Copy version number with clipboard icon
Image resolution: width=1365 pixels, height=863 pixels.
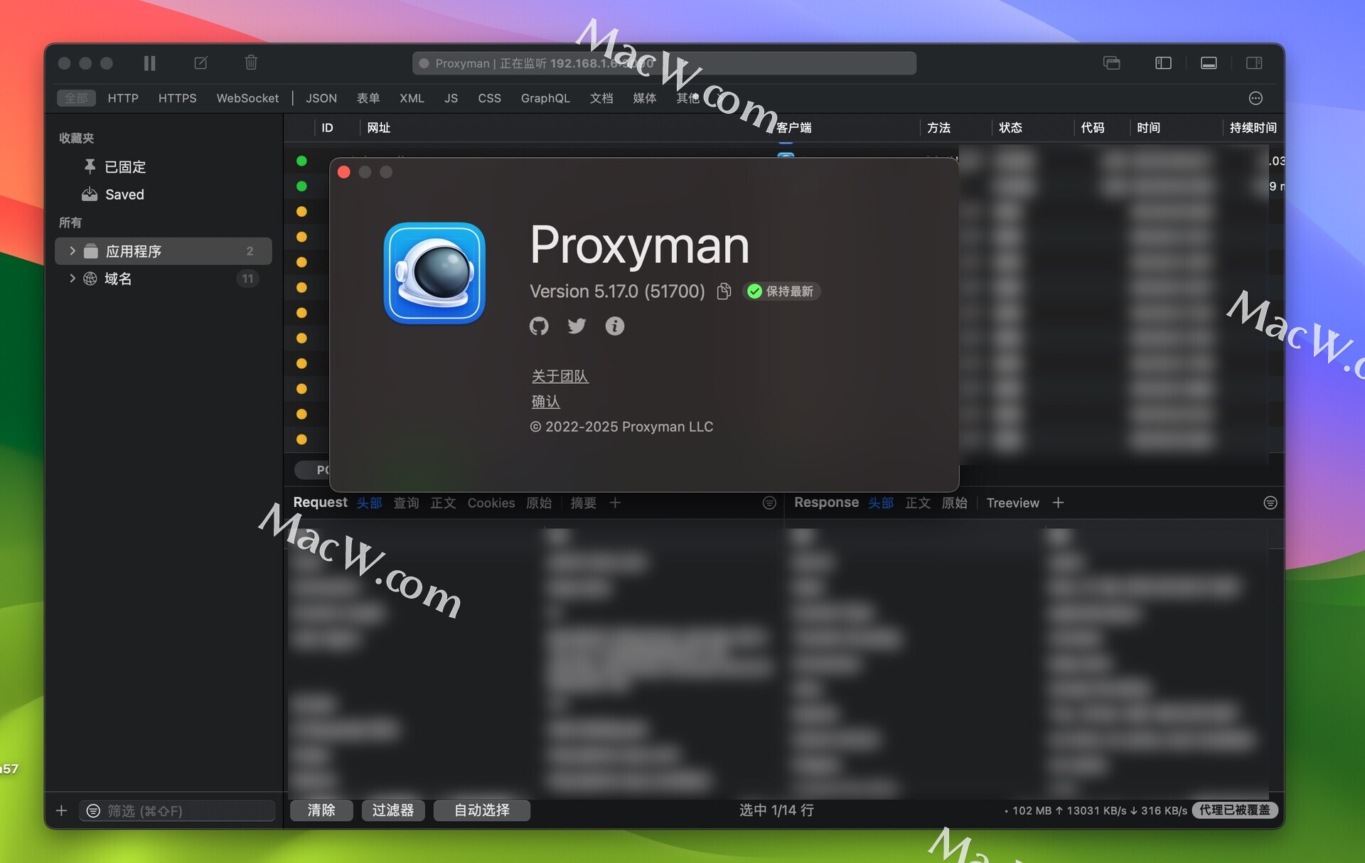724,291
